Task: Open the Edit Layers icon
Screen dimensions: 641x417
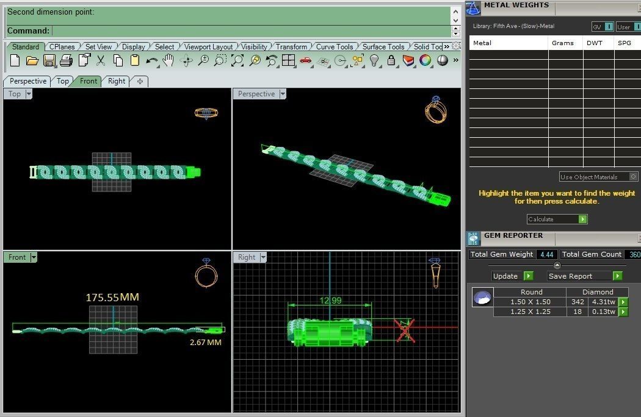Action: tap(408, 61)
